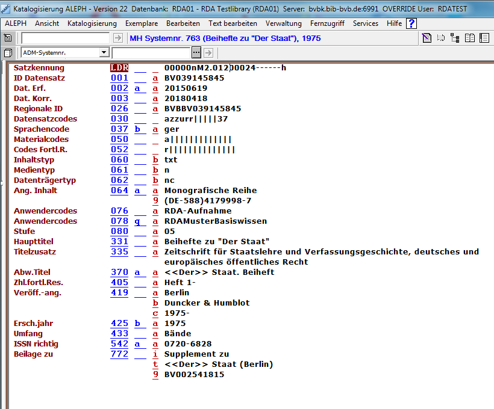494x409 pixels.
Task: Click the full record view icon at far right
Action: [483, 38]
